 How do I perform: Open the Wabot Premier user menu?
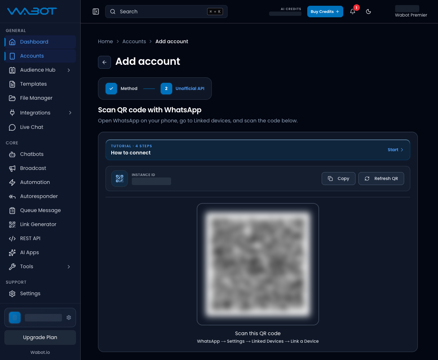click(411, 12)
